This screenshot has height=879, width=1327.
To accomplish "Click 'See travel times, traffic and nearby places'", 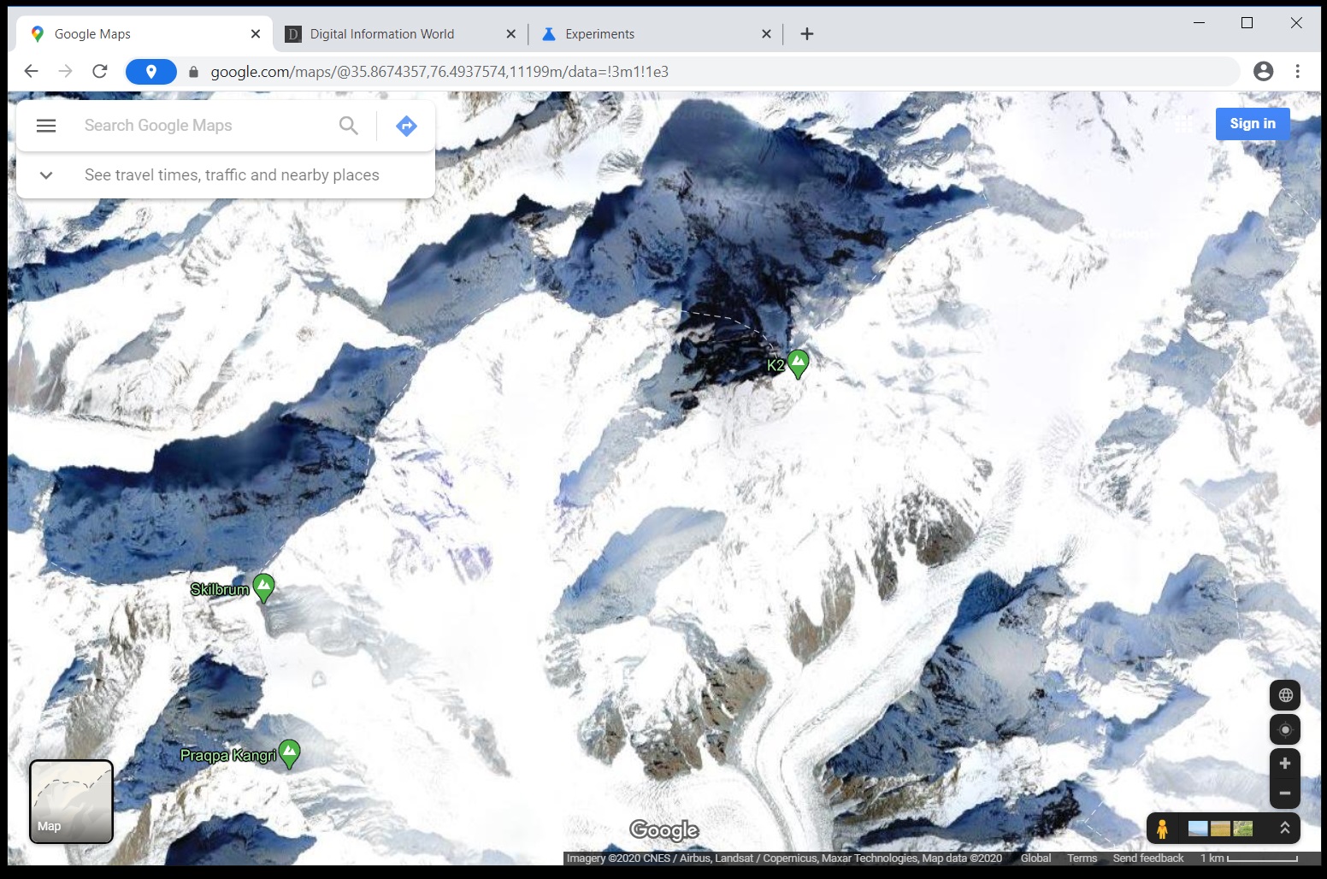I will click(232, 175).
